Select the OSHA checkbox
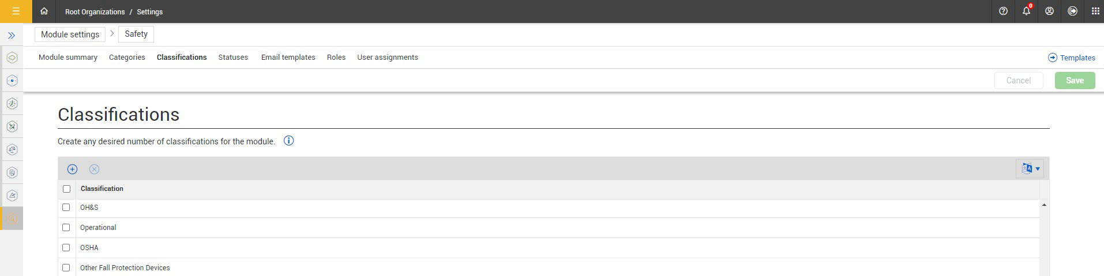This screenshot has height=276, width=1104. click(x=66, y=248)
